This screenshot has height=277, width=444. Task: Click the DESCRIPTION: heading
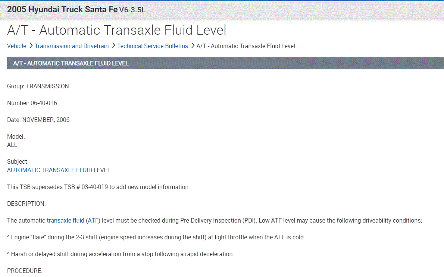(x=26, y=204)
